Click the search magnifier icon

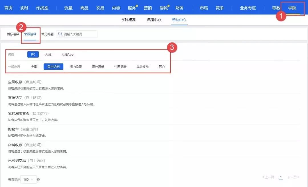[x=60, y=34]
